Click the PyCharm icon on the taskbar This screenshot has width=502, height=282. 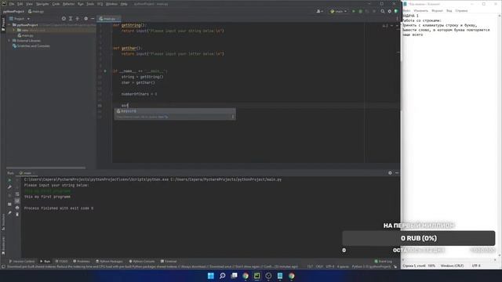(x=256, y=276)
